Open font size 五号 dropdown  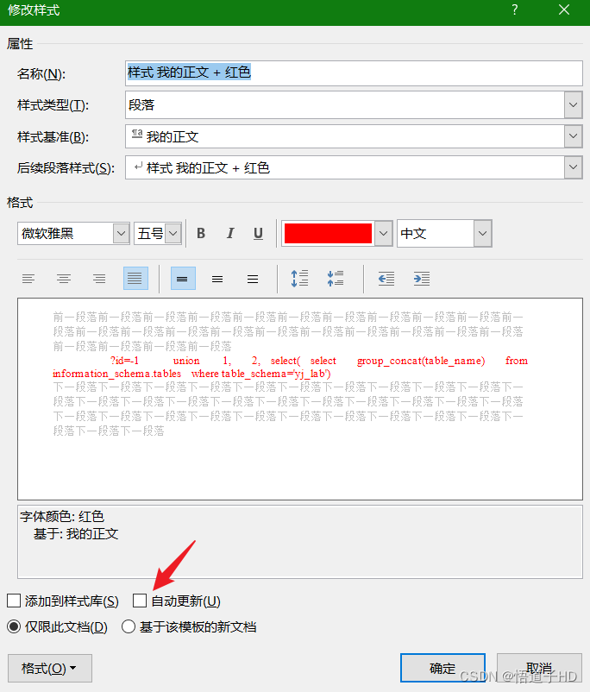point(173,234)
